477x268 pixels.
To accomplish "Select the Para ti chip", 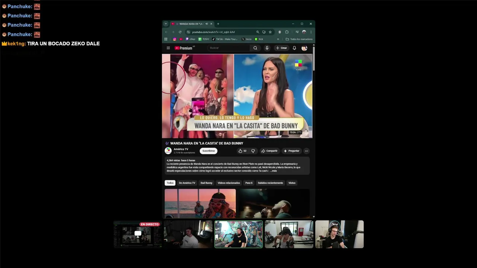I will 249,183.
